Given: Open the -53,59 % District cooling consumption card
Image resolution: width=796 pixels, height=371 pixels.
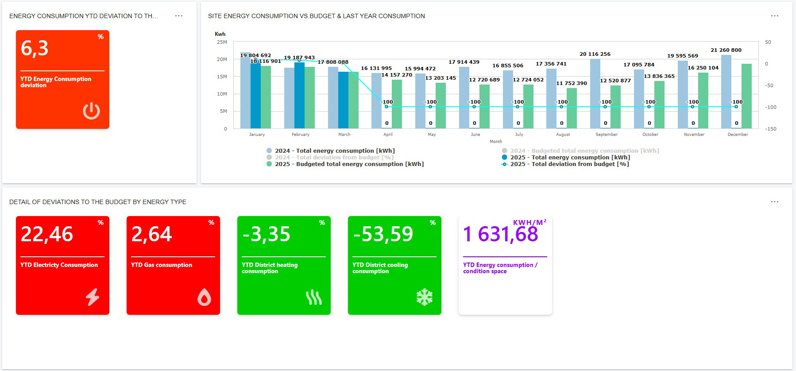Looking at the screenshot, I should pyautogui.click(x=394, y=265).
